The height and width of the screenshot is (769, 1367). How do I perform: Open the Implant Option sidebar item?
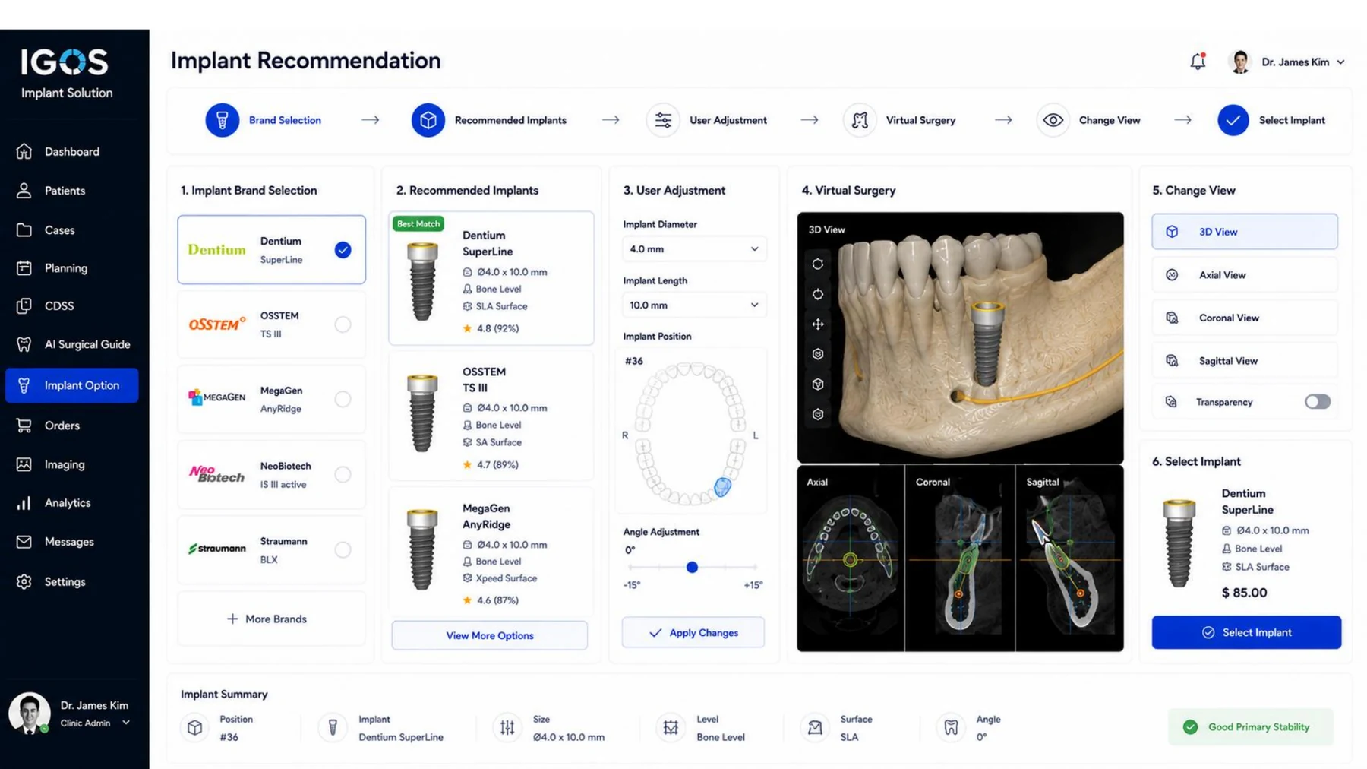[x=72, y=385]
